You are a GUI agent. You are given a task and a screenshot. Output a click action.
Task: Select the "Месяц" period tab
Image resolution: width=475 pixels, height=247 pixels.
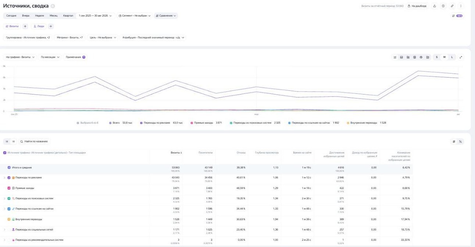point(54,16)
